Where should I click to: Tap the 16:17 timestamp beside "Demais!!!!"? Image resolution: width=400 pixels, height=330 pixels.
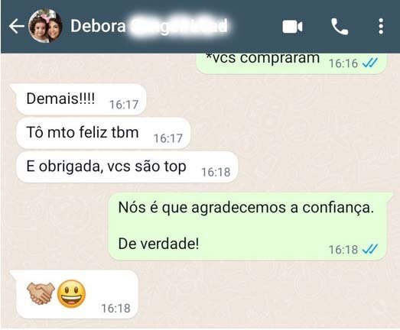124,105
